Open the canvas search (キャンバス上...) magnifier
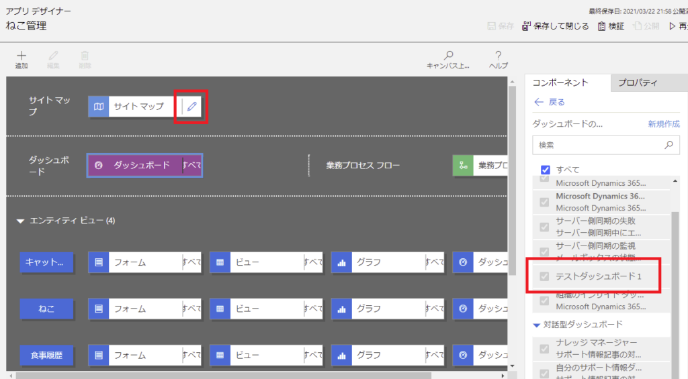The width and height of the screenshot is (688, 379). point(448,56)
